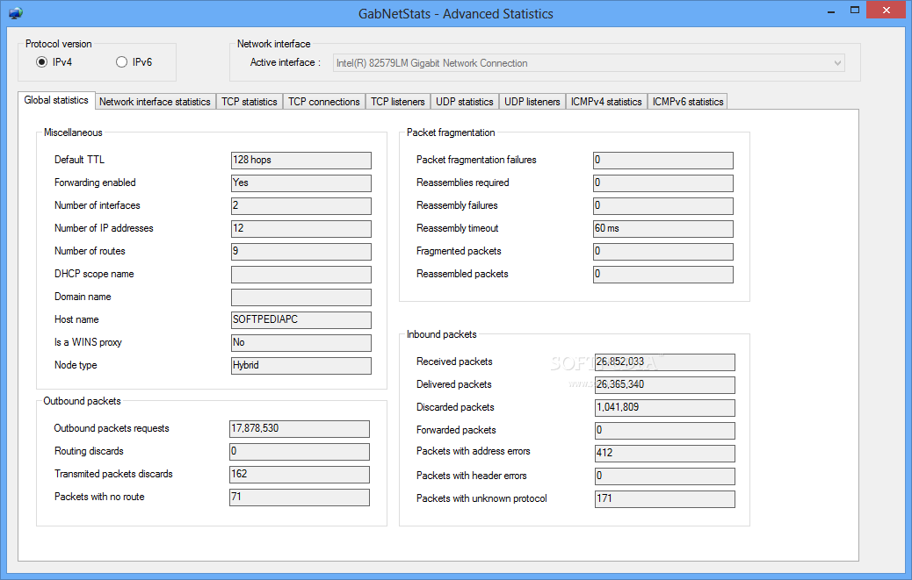Close the Advanced Statistics window
The width and height of the screenshot is (912, 580).
click(x=887, y=10)
